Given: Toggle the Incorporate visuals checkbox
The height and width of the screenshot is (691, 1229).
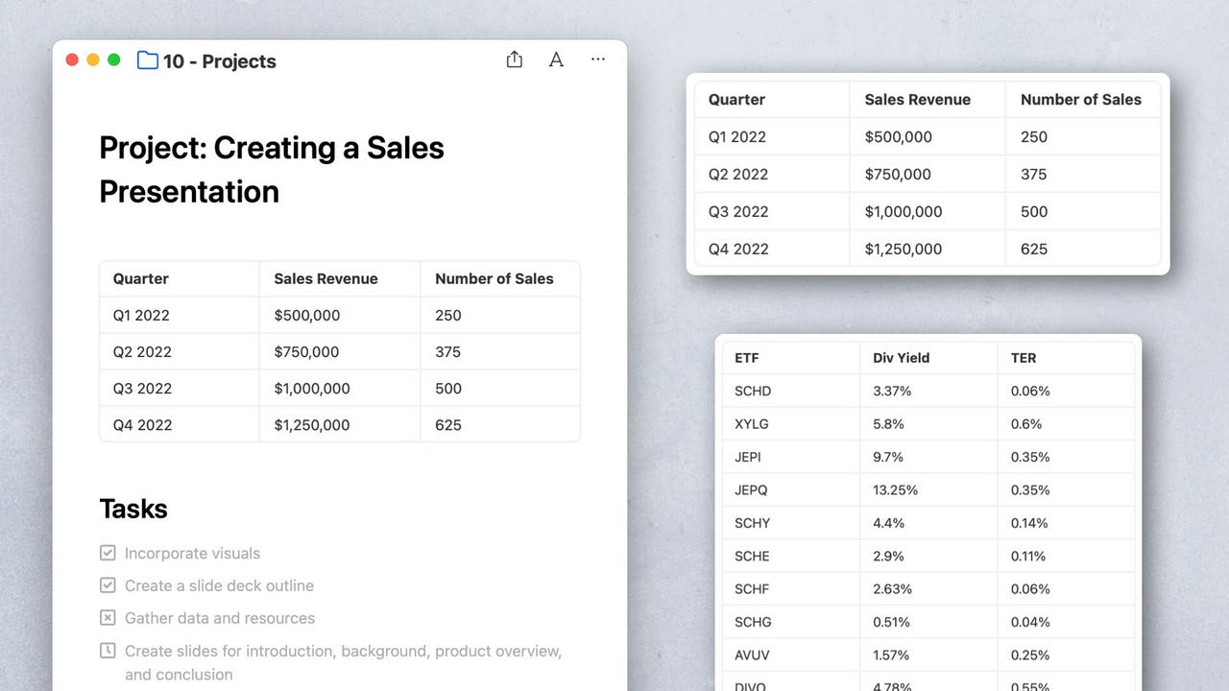Looking at the screenshot, I should pos(108,553).
